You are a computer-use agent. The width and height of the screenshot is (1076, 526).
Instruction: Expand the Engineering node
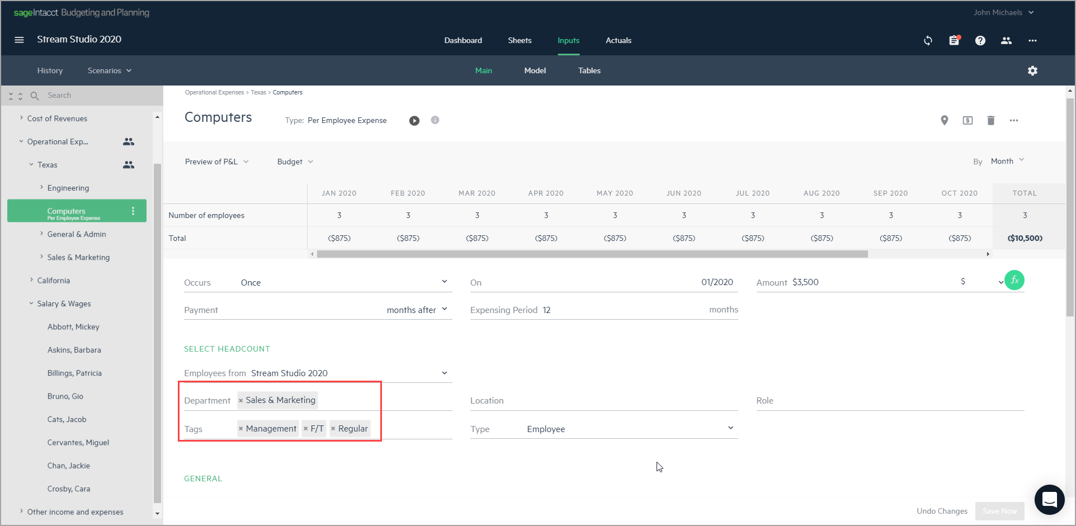pos(41,187)
